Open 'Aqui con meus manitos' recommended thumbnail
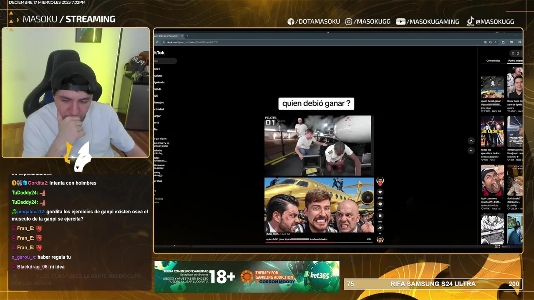534x300 pixels. click(x=492, y=180)
